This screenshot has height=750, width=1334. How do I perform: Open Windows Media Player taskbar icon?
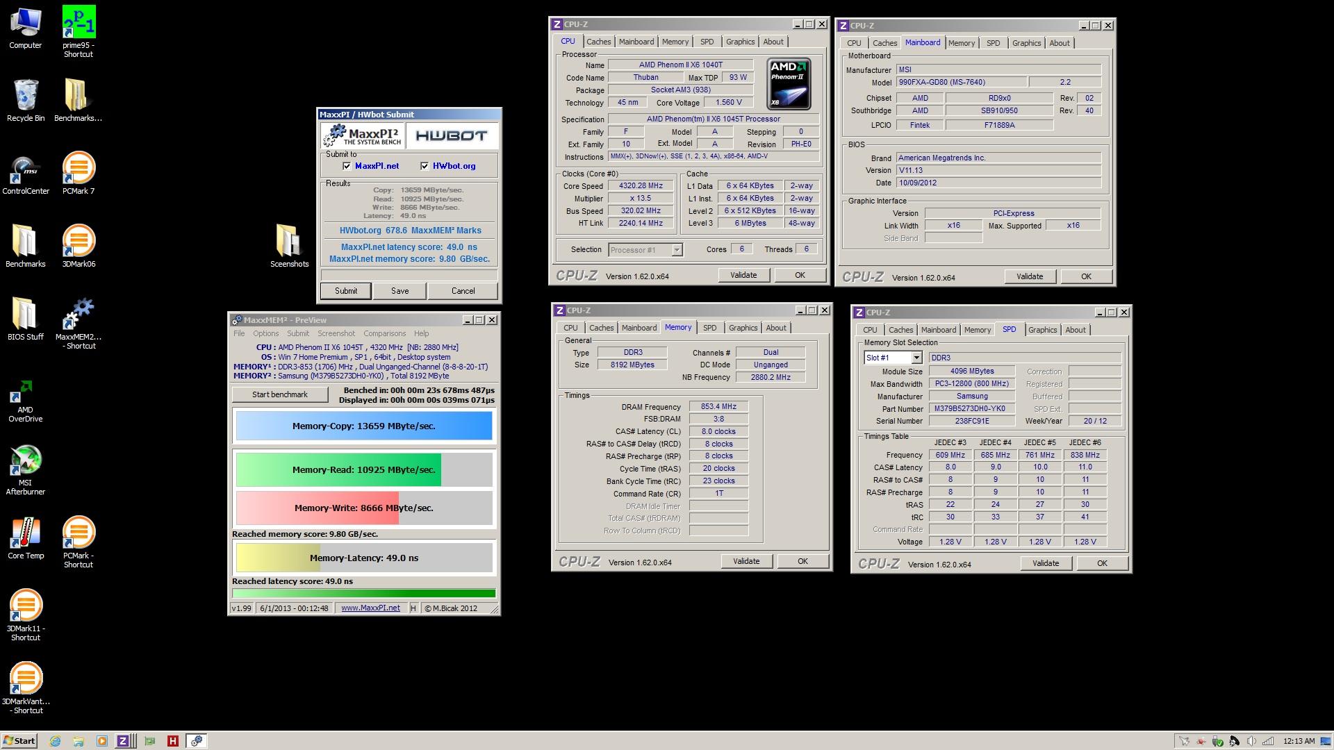(x=101, y=741)
